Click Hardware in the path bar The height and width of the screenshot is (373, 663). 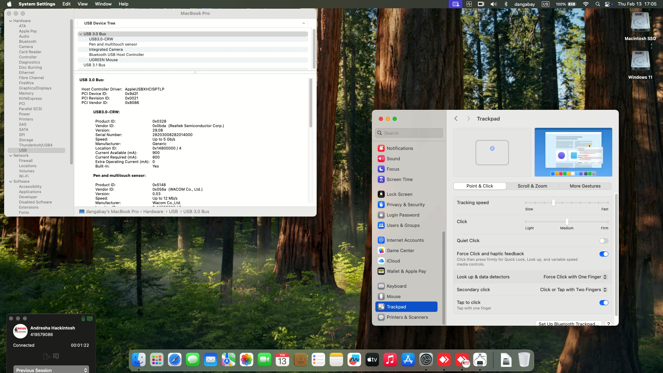tap(153, 211)
